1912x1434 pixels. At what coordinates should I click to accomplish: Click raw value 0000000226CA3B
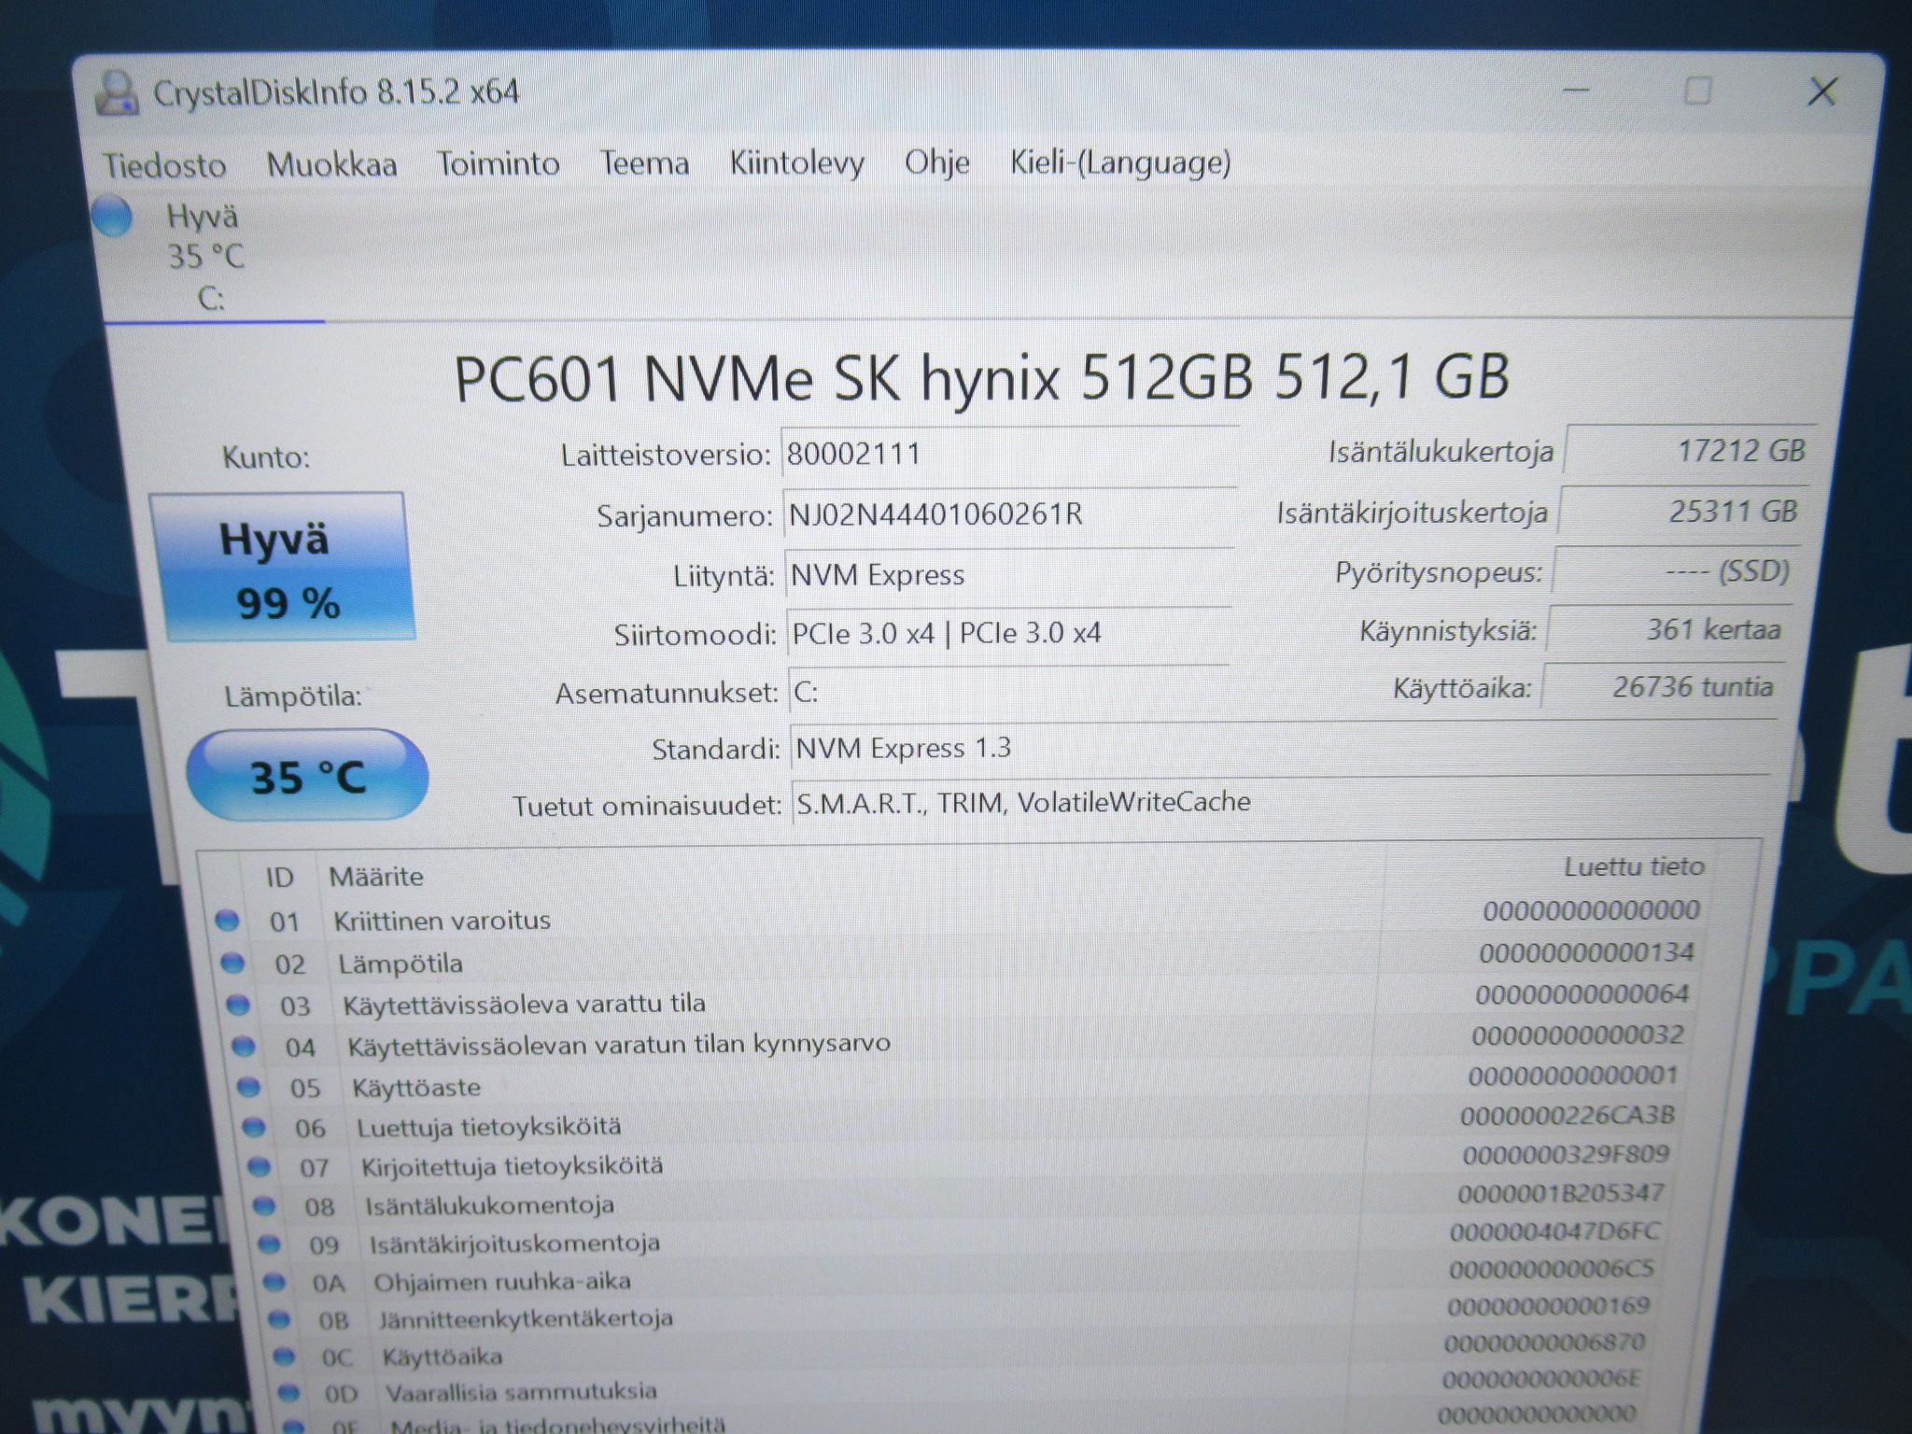[1568, 1116]
